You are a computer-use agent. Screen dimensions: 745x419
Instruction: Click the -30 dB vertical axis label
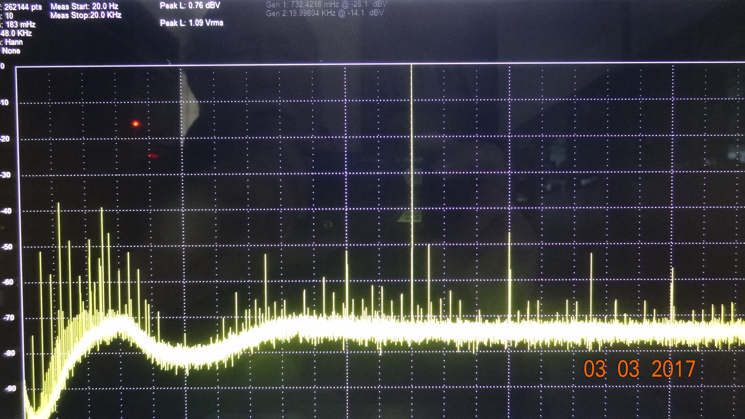(x=5, y=175)
